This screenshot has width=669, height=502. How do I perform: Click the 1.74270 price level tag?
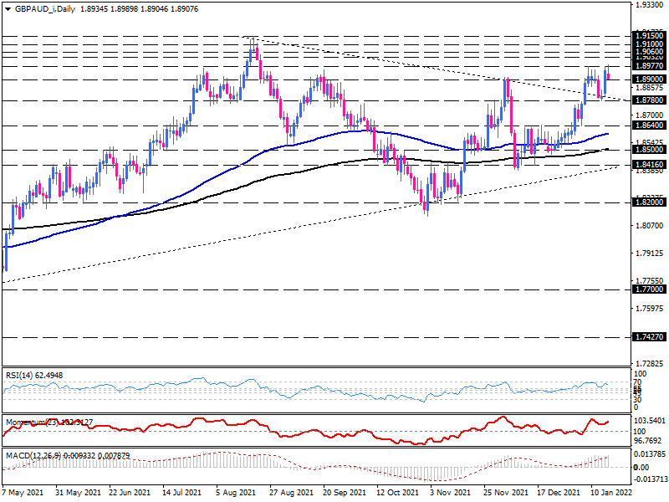648,336
